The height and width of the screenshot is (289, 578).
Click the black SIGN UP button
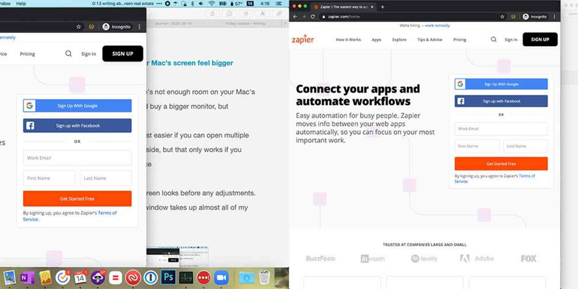point(540,39)
